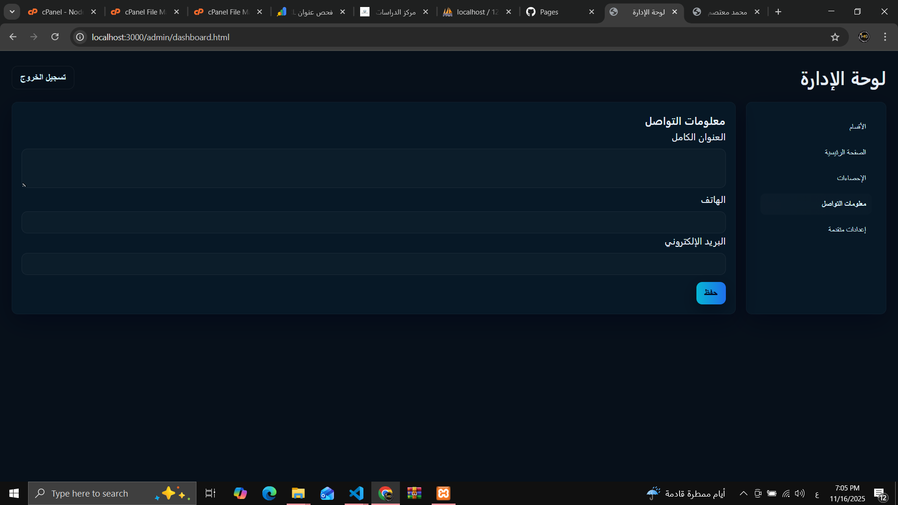Bookmark this page with star icon

pos(835,37)
